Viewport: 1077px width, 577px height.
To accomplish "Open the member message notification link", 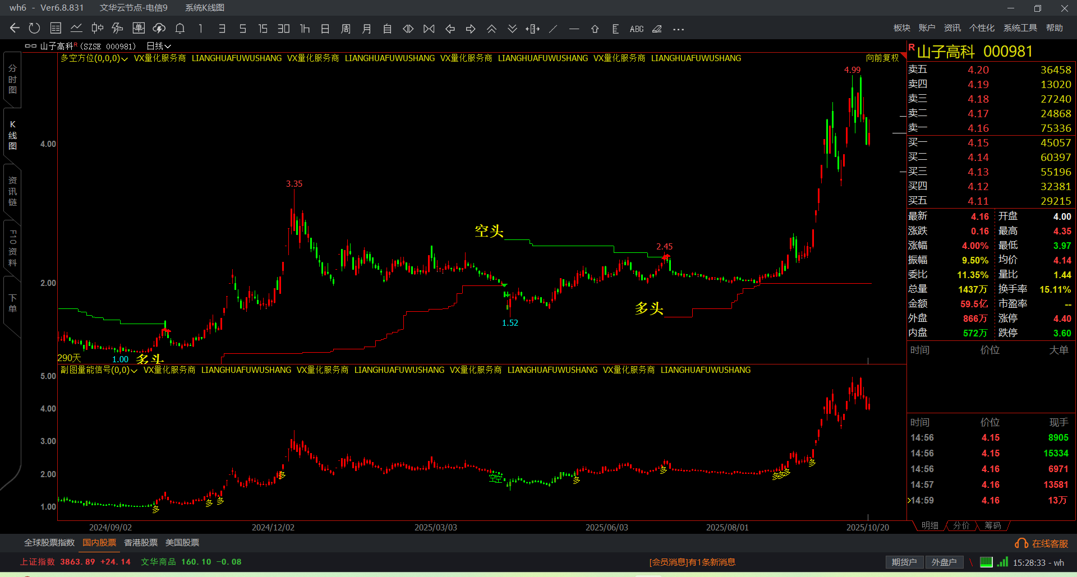I will [x=692, y=562].
